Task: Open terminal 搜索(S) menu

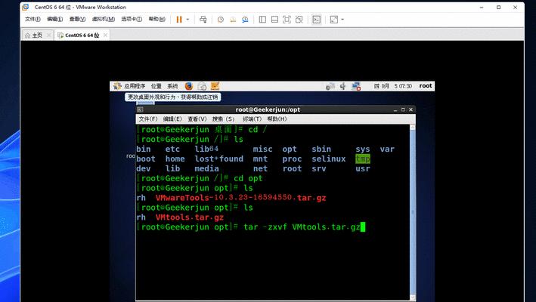Action: 223,119
